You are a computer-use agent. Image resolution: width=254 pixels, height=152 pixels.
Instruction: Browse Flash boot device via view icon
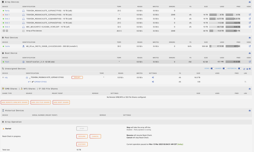point(250,62)
